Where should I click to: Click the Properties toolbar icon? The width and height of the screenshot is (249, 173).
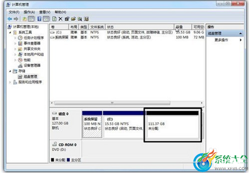(x=67, y=19)
